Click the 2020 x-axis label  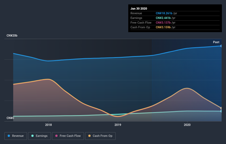pyautogui.click(x=187, y=125)
